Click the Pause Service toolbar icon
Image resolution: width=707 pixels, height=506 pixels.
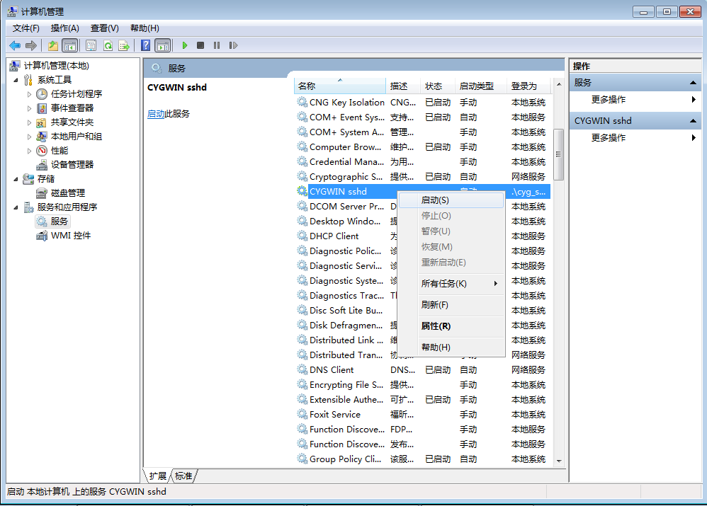[217, 45]
